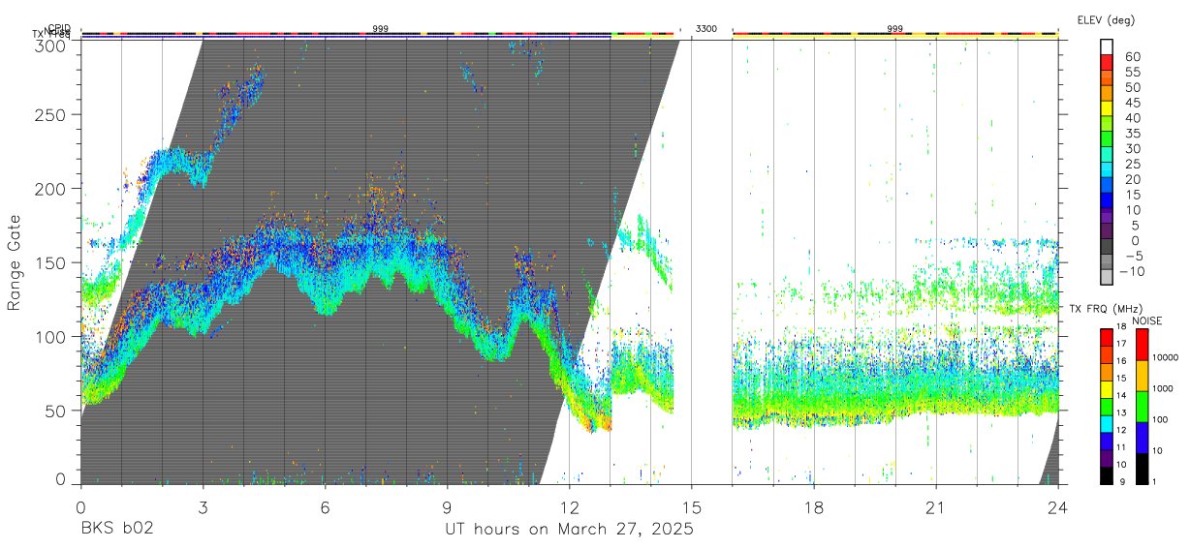Select the 10000 label on NOISE colorbar
Screen dimensions: 1190x549
pos(1166,358)
